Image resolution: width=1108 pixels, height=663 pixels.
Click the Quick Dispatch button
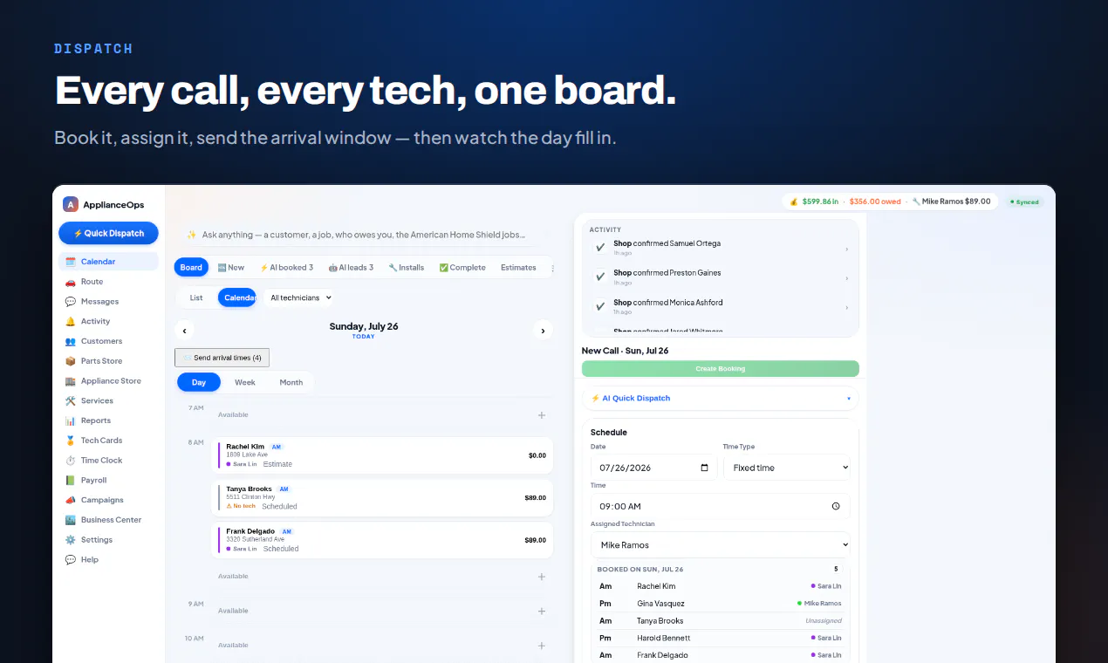tap(108, 233)
